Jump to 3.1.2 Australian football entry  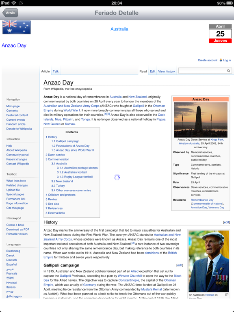click(x=72, y=172)
